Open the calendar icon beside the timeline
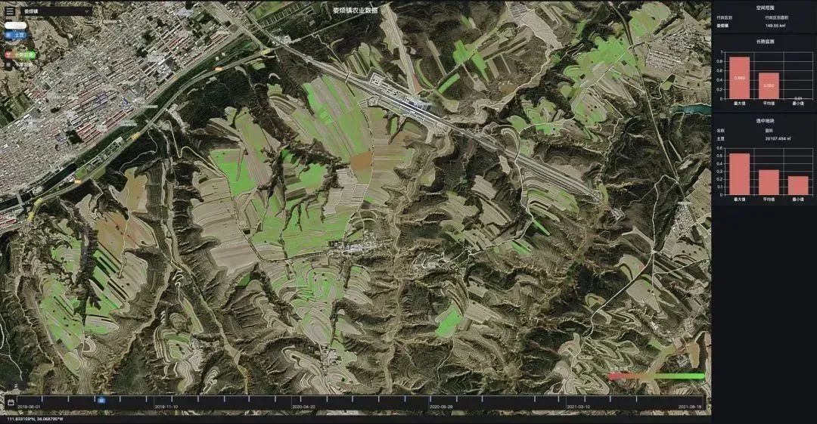Screen dimensions: 817x424 pyautogui.click(x=10, y=402)
